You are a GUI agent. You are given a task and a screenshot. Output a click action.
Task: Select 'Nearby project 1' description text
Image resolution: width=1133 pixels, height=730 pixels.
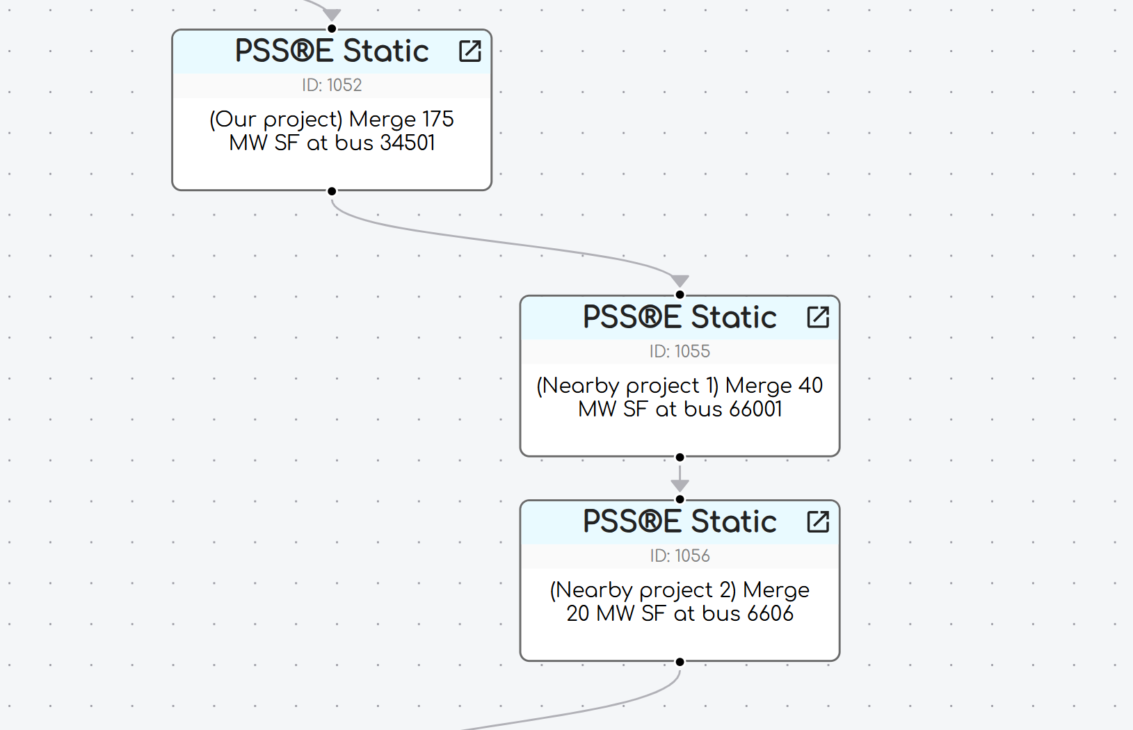pyautogui.click(x=680, y=397)
